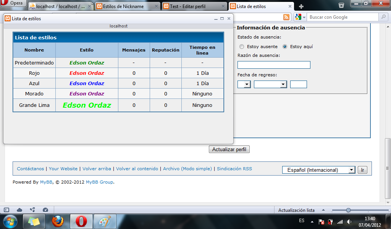Screen dimensions: 391x229
Task: Select the 'Estoy ausente' radio button
Action: [x=241, y=47]
